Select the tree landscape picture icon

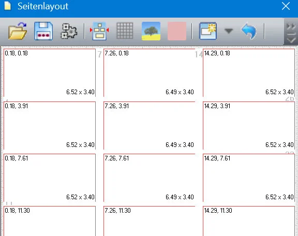click(151, 31)
